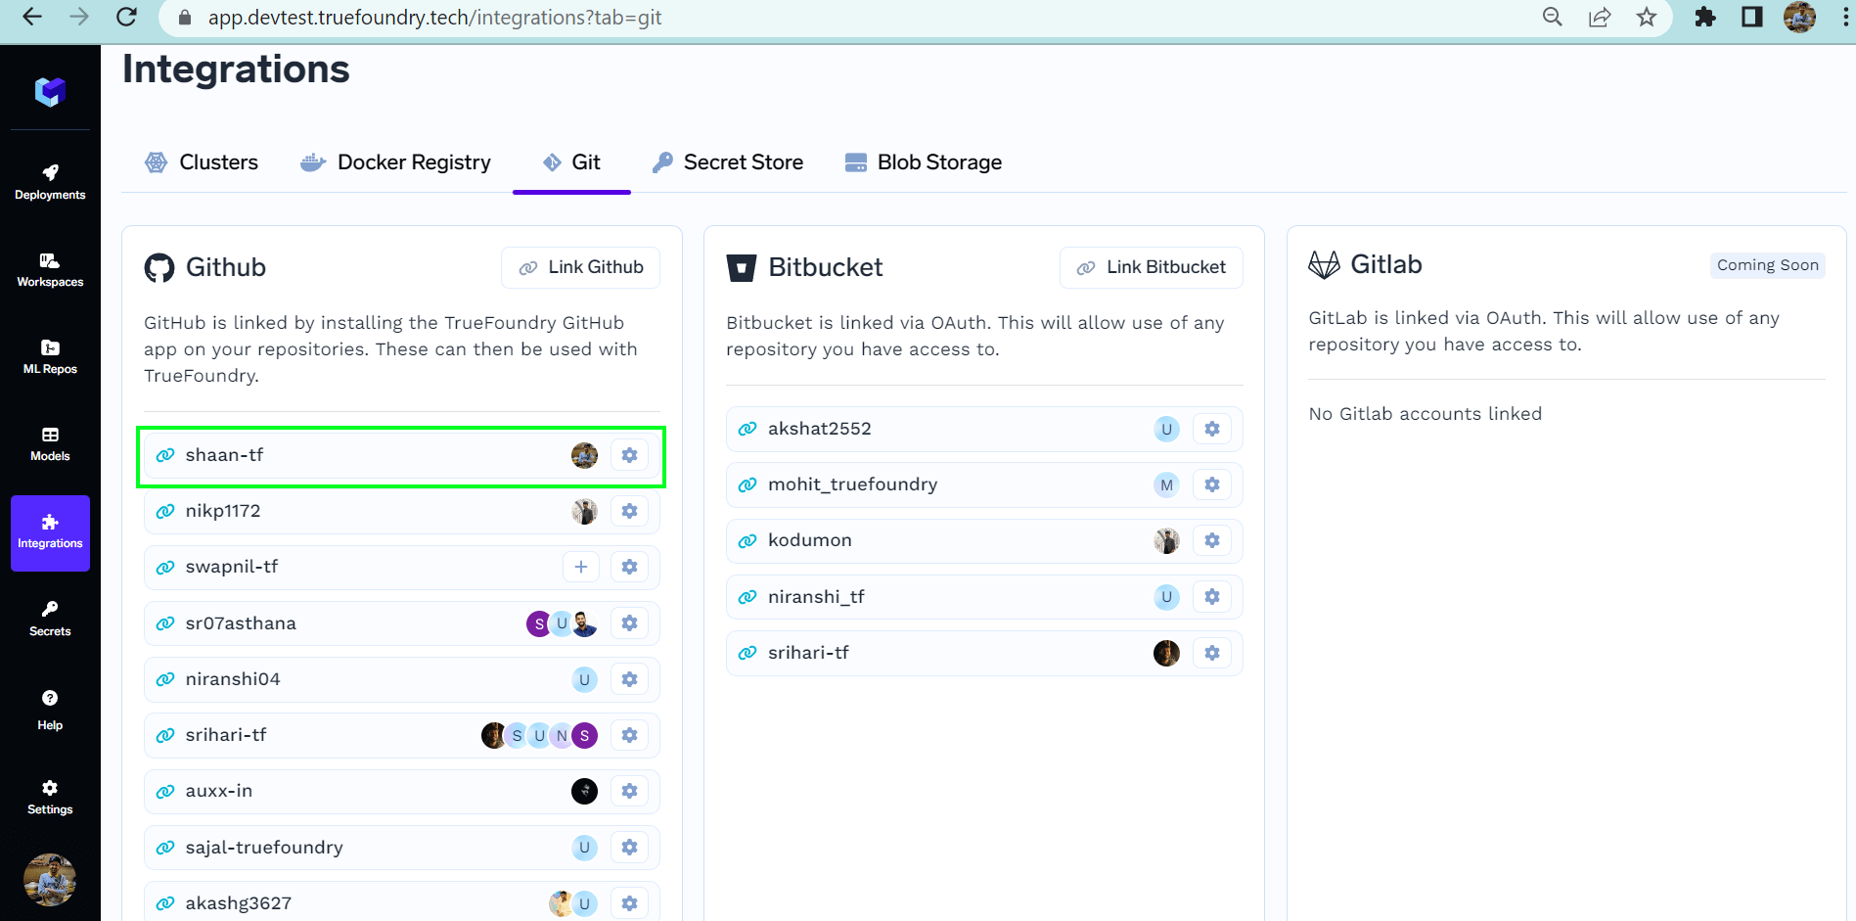
Task: Reload the page in browser
Action: click(126, 17)
